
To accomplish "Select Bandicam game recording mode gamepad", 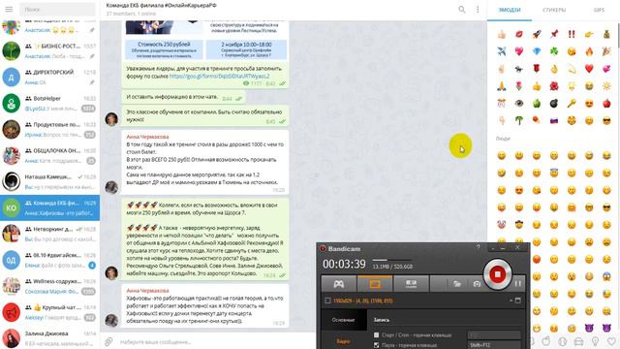I will point(339,284).
